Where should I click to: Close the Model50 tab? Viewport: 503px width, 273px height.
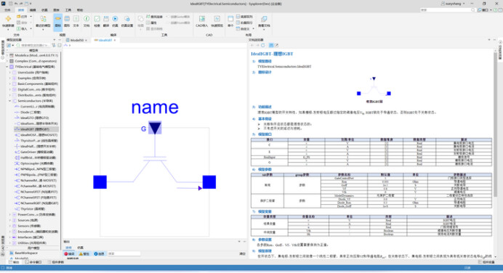86,41
